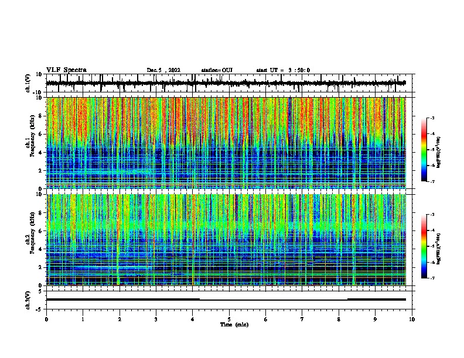The image size is (464, 358).
Task: Click inside the ch.1 frequency spectrogram
Action: [x=226, y=143]
